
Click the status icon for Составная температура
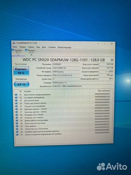pos(16,98)
